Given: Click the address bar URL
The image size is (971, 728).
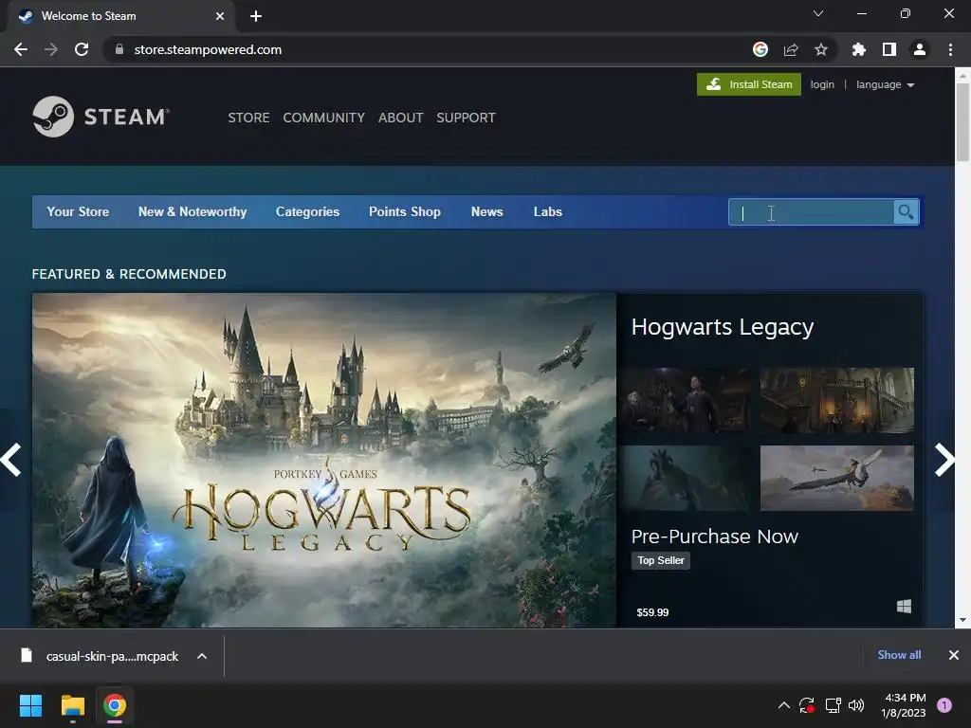Looking at the screenshot, I should pos(208,49).
